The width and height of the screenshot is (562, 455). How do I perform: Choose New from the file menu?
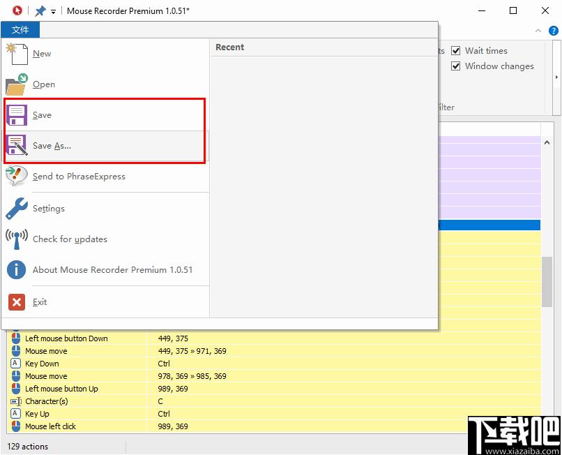[x=105, y=54]
